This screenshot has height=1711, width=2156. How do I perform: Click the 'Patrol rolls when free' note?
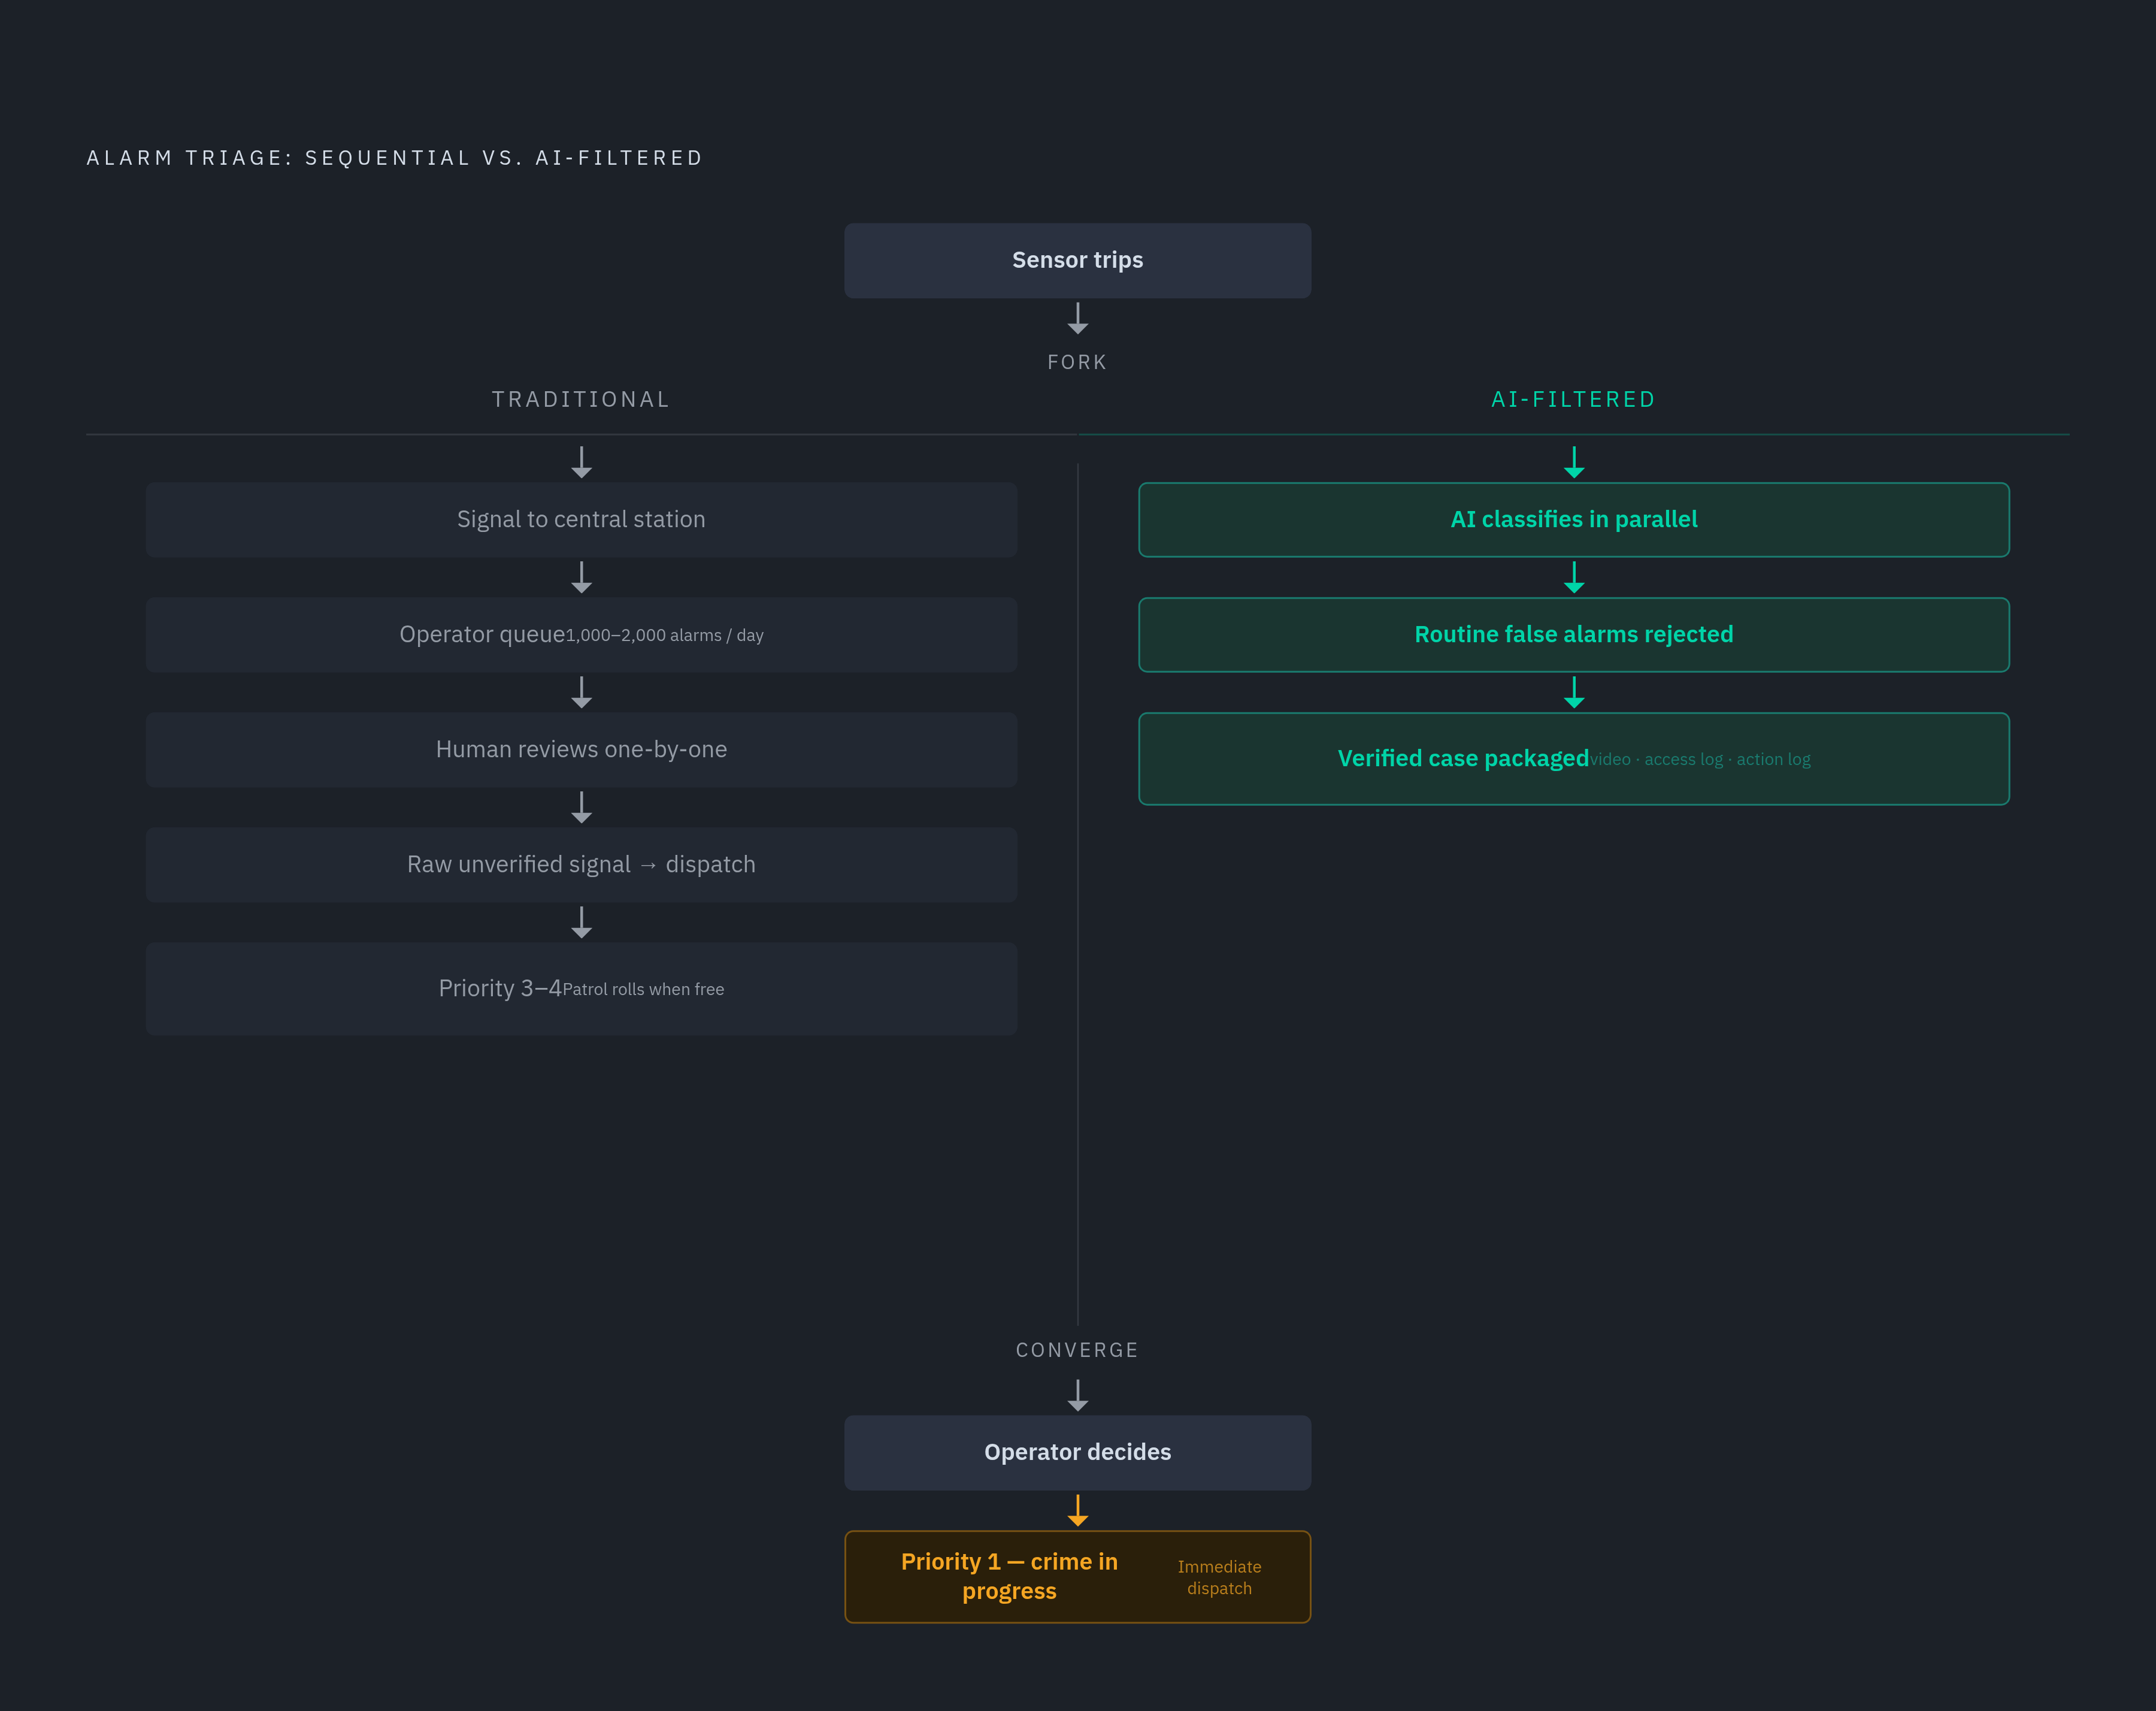(x=643, y=990)
